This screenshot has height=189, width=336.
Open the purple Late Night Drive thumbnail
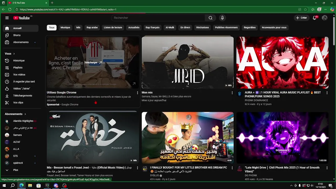282,138
